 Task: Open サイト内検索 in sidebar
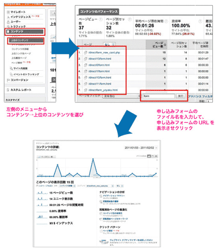click(x=20, y=69)
